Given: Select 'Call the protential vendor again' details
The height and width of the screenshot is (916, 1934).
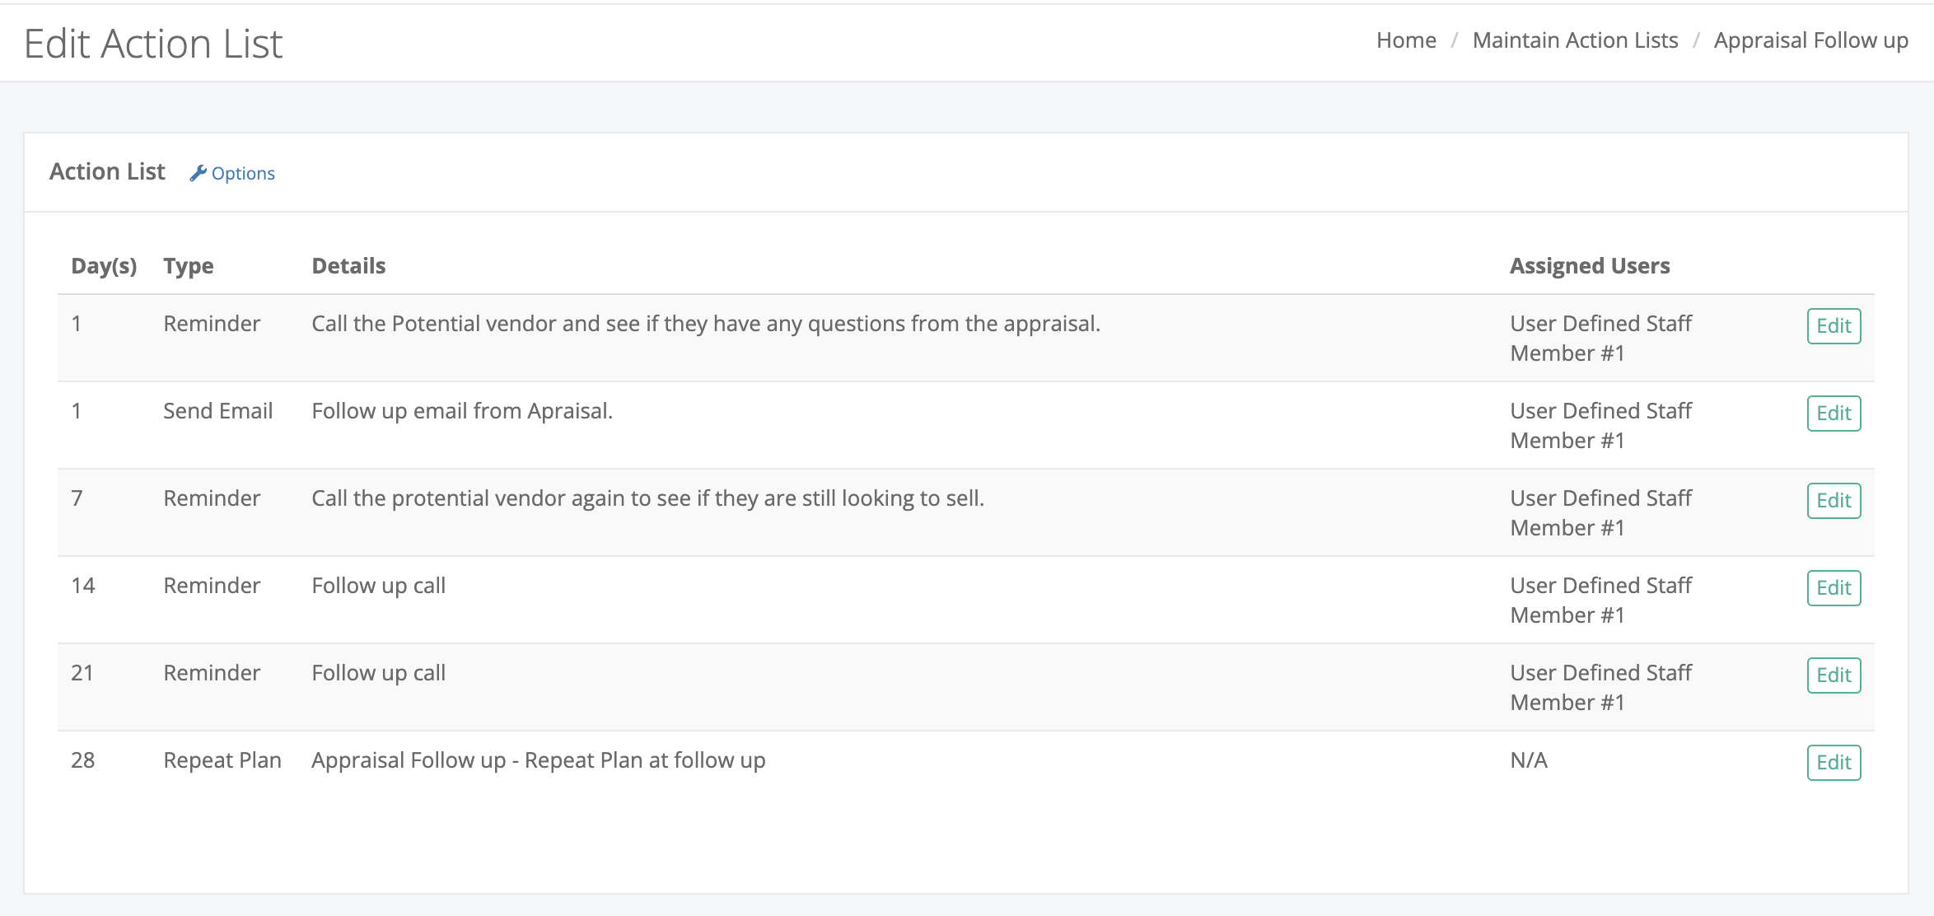Looking at the screenshot, I should point(648,498).
